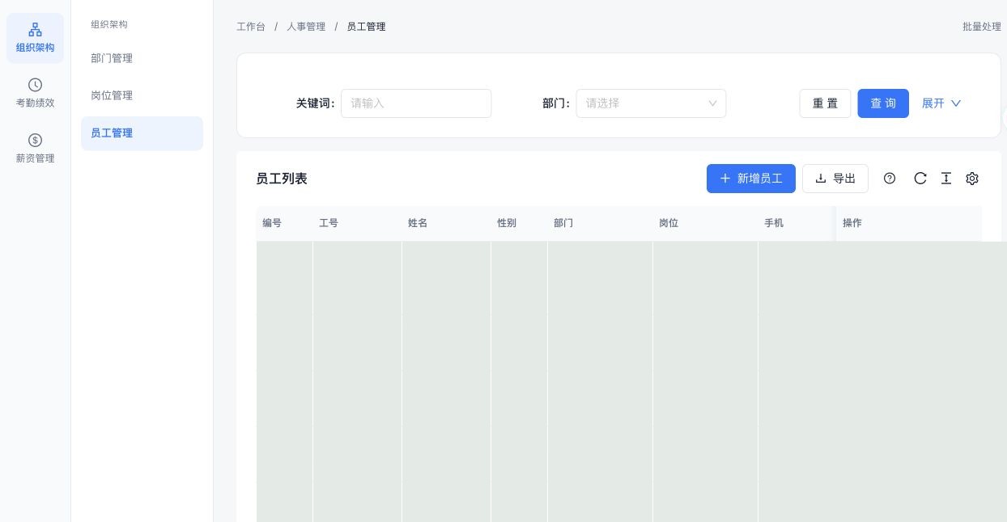1007x522 pixels.
Task: Click the 姓名 column header
Action: tap(446, 223)
